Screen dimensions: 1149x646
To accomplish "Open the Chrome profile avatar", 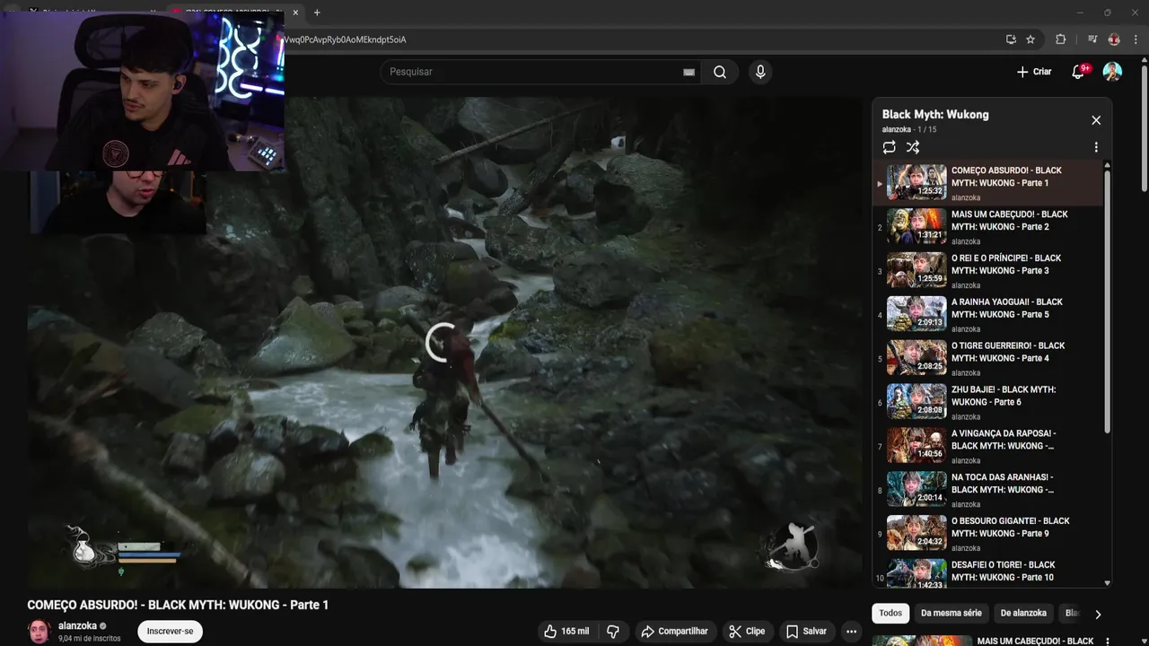I will pos(1114,39).
